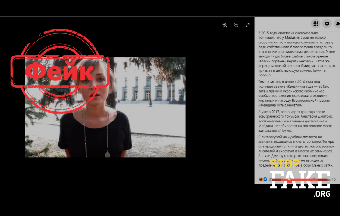
Task: Click the phrase «Женщина III тысячелетия»
Action: tap(280, 105)
